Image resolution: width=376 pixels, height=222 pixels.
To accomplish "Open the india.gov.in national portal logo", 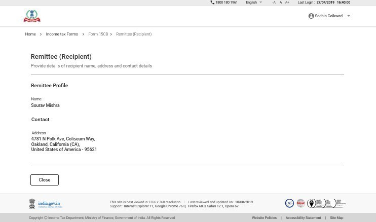I will [46, 204].
